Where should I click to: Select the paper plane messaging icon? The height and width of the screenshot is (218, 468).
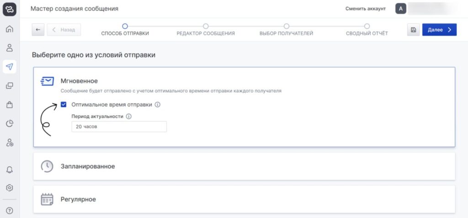9,67
